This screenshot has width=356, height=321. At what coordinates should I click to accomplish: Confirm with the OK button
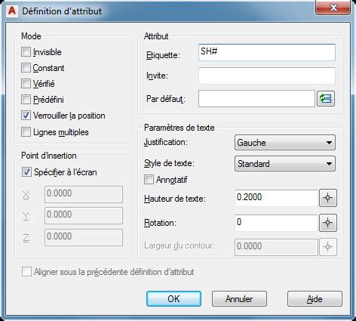point(173,299)
